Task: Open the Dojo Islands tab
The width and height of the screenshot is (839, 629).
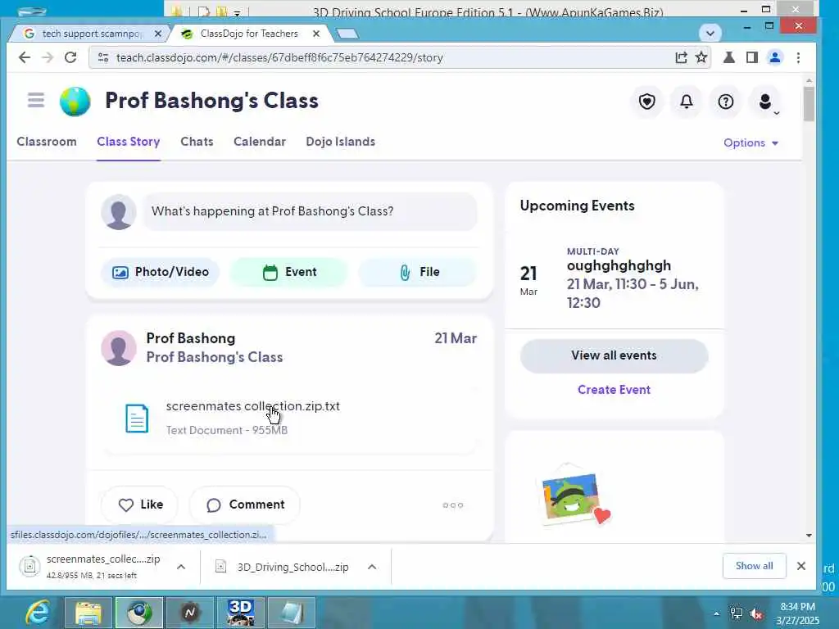Action: (340, 142)
